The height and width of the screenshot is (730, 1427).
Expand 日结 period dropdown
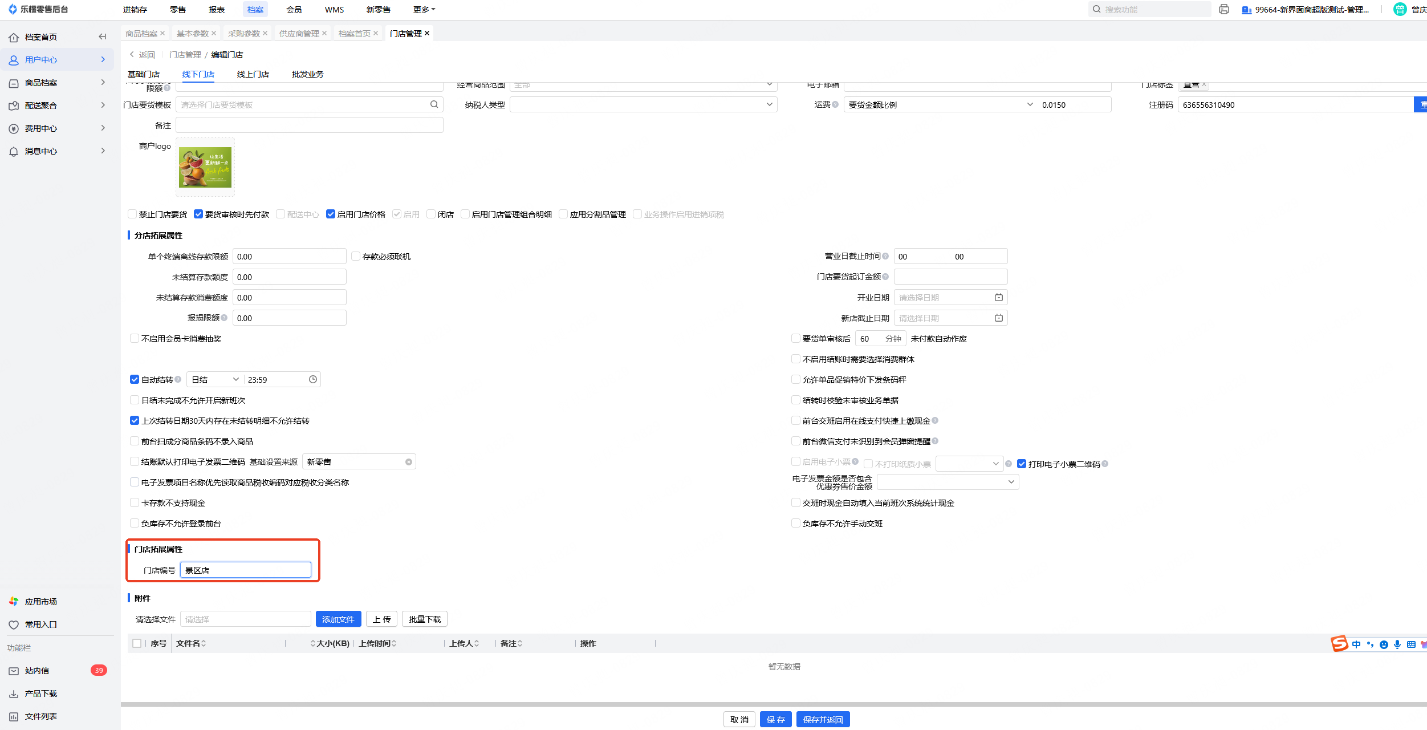215,380
